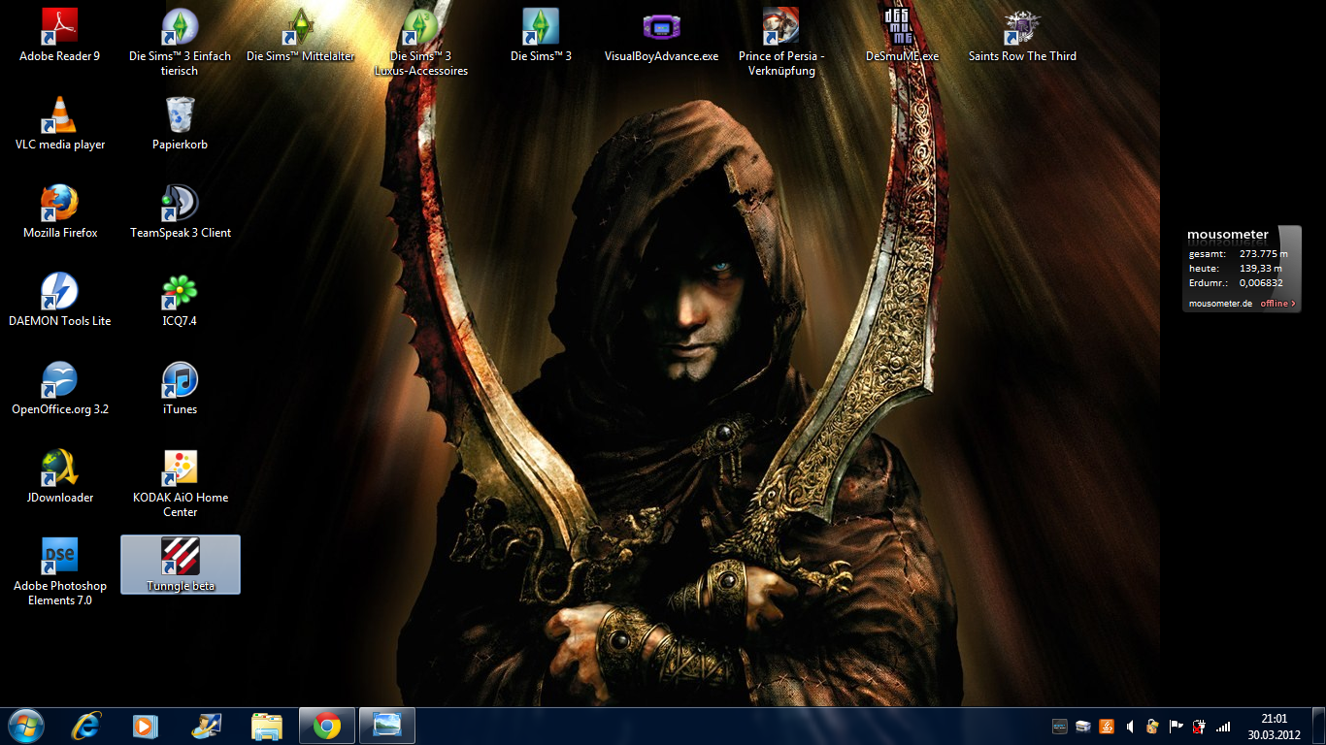Click the VLC media player icon

click(x=60, y=122)
